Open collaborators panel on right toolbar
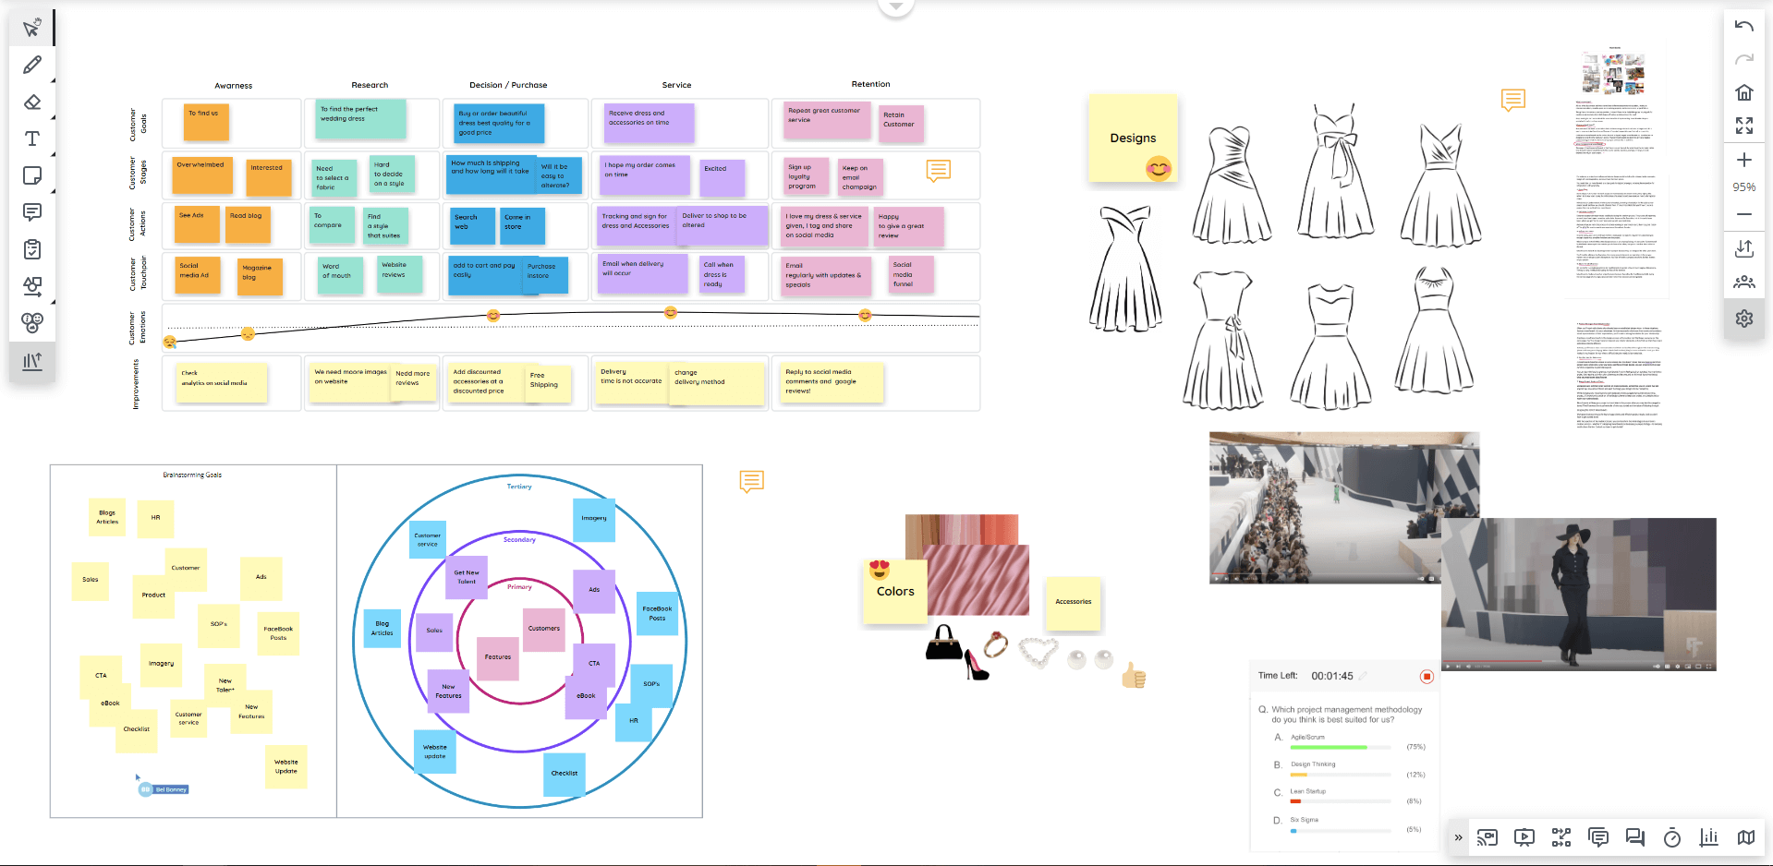The height and width of the screenshot is (866, 1773). tap(1743, 282)
